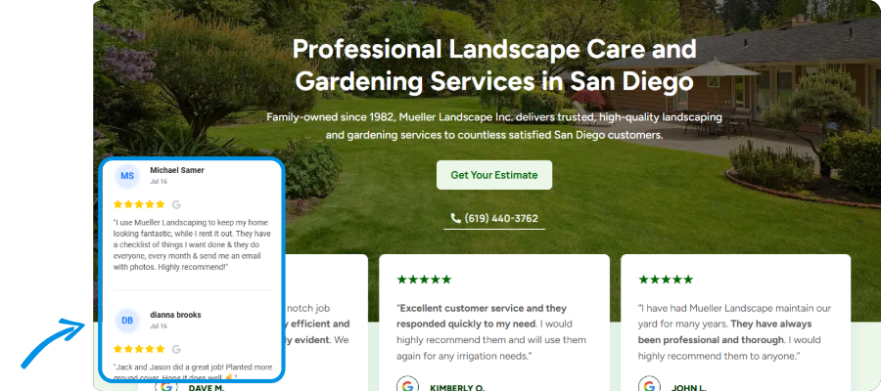The image size is (881, 391).
Task: Click the green stars on Kimberly's review card
Action: (x=424, y=280)
